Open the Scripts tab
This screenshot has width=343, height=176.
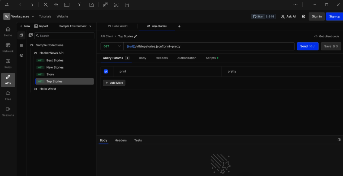[x=212, y=58]
